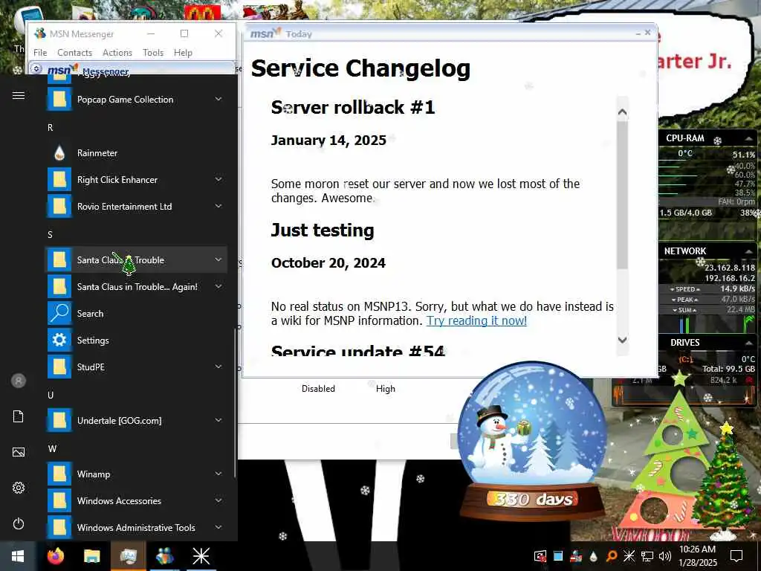Click the 'Just testing' heading
Image resolution: width=761 pixels, height=571 pixels.
point(323,230)
